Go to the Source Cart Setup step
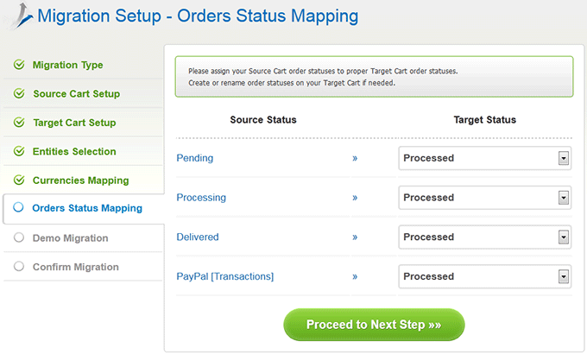 [x=76, y=93]
